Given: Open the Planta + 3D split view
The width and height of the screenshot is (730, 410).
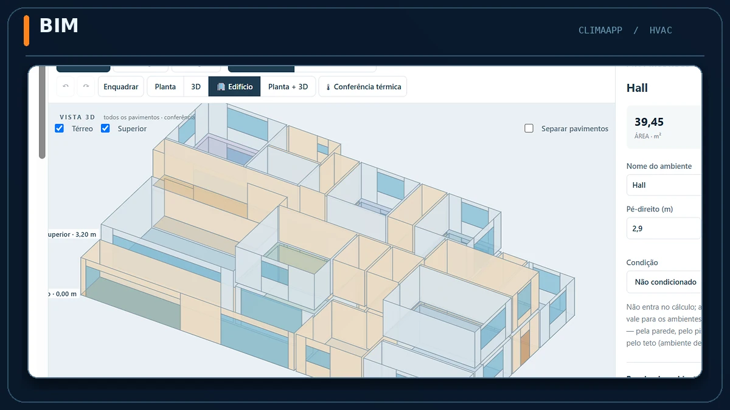Looking at the screenshot, I should point(288,86).
